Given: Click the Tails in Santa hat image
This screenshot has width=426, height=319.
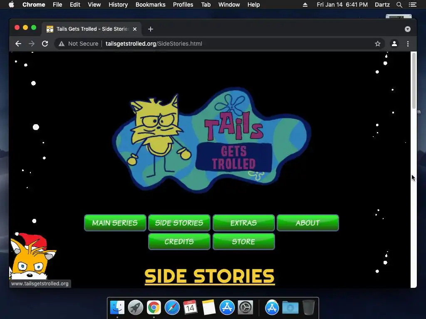Looking at the screenshot, I should [32, 256].
